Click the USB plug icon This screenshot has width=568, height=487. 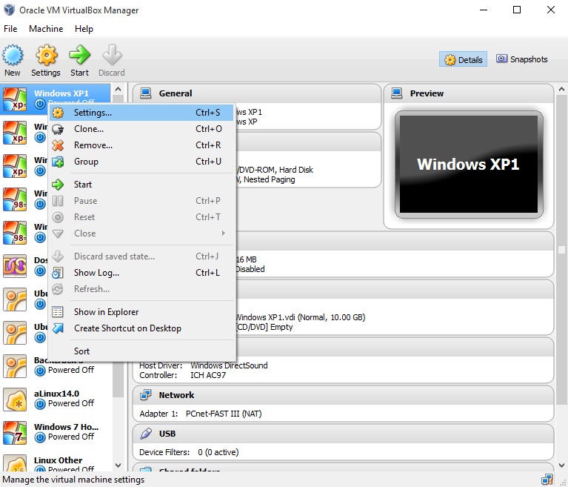click(146, 434)
